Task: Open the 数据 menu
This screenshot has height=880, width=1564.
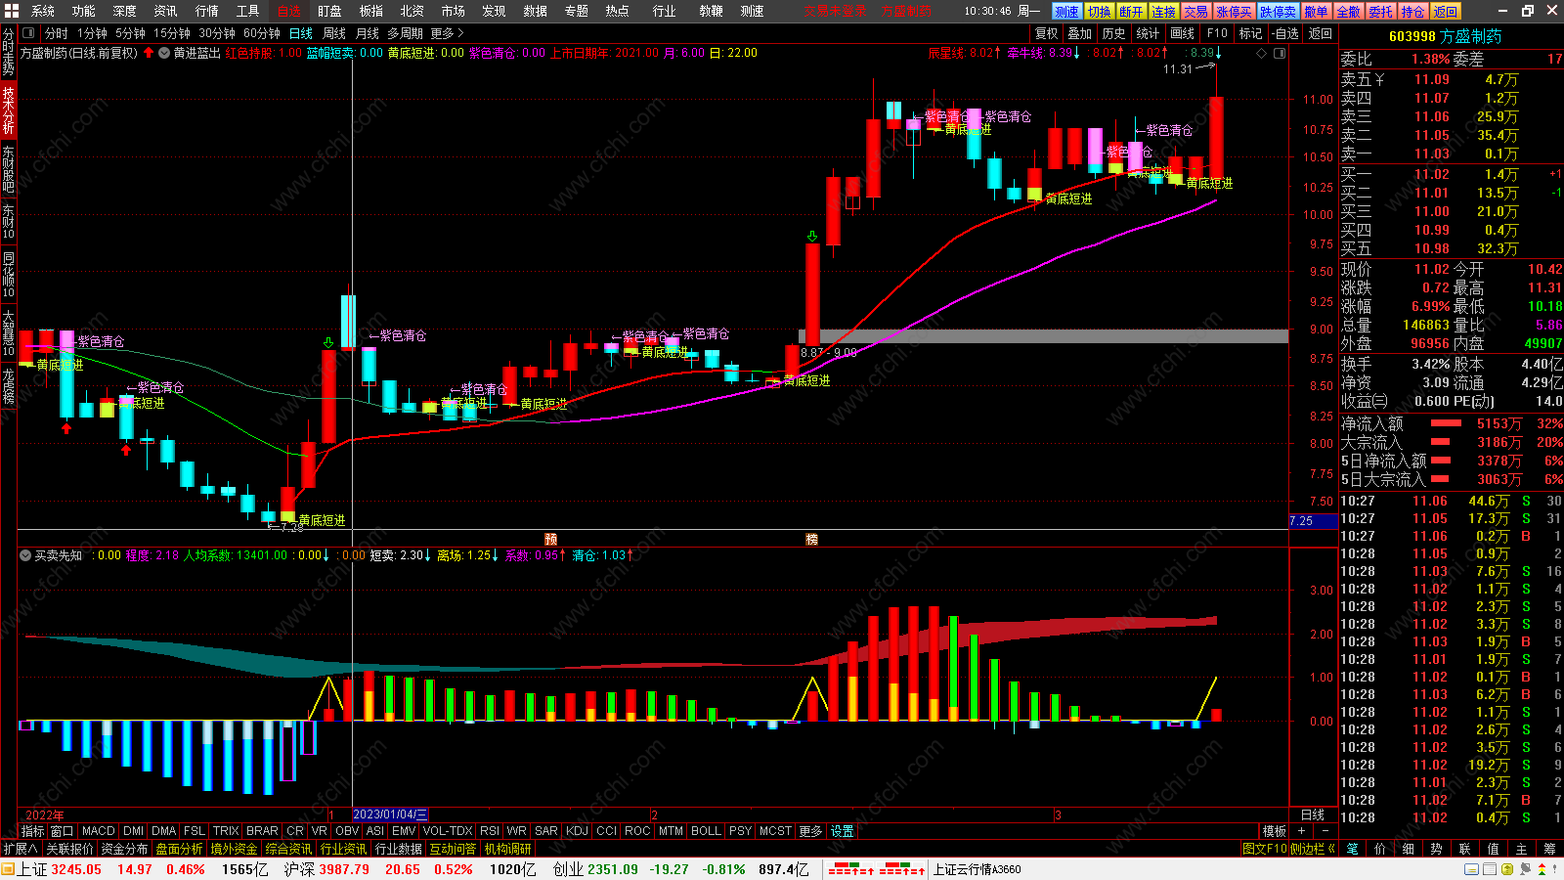Action: (x=536, y=12)
